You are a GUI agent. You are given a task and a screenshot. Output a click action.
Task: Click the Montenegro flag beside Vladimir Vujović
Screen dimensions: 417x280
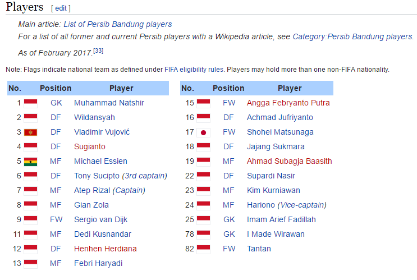(30, 132)
